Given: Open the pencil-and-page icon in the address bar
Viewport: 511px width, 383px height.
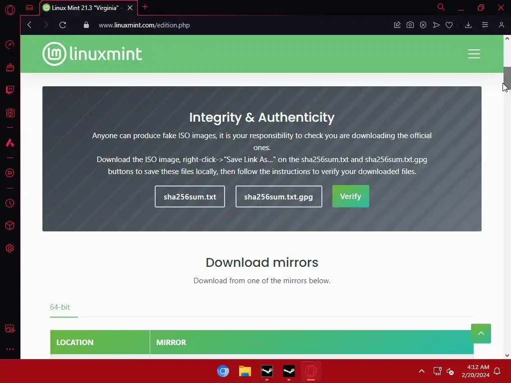Looking at the screenshot, I should click(x=397, y=25).
